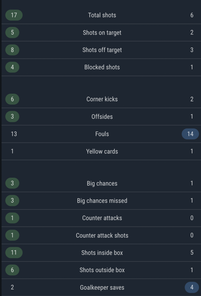Click the Blocked shots badge showing 4
This screenshot has width=201, height=296.
[x=12, y=67]
